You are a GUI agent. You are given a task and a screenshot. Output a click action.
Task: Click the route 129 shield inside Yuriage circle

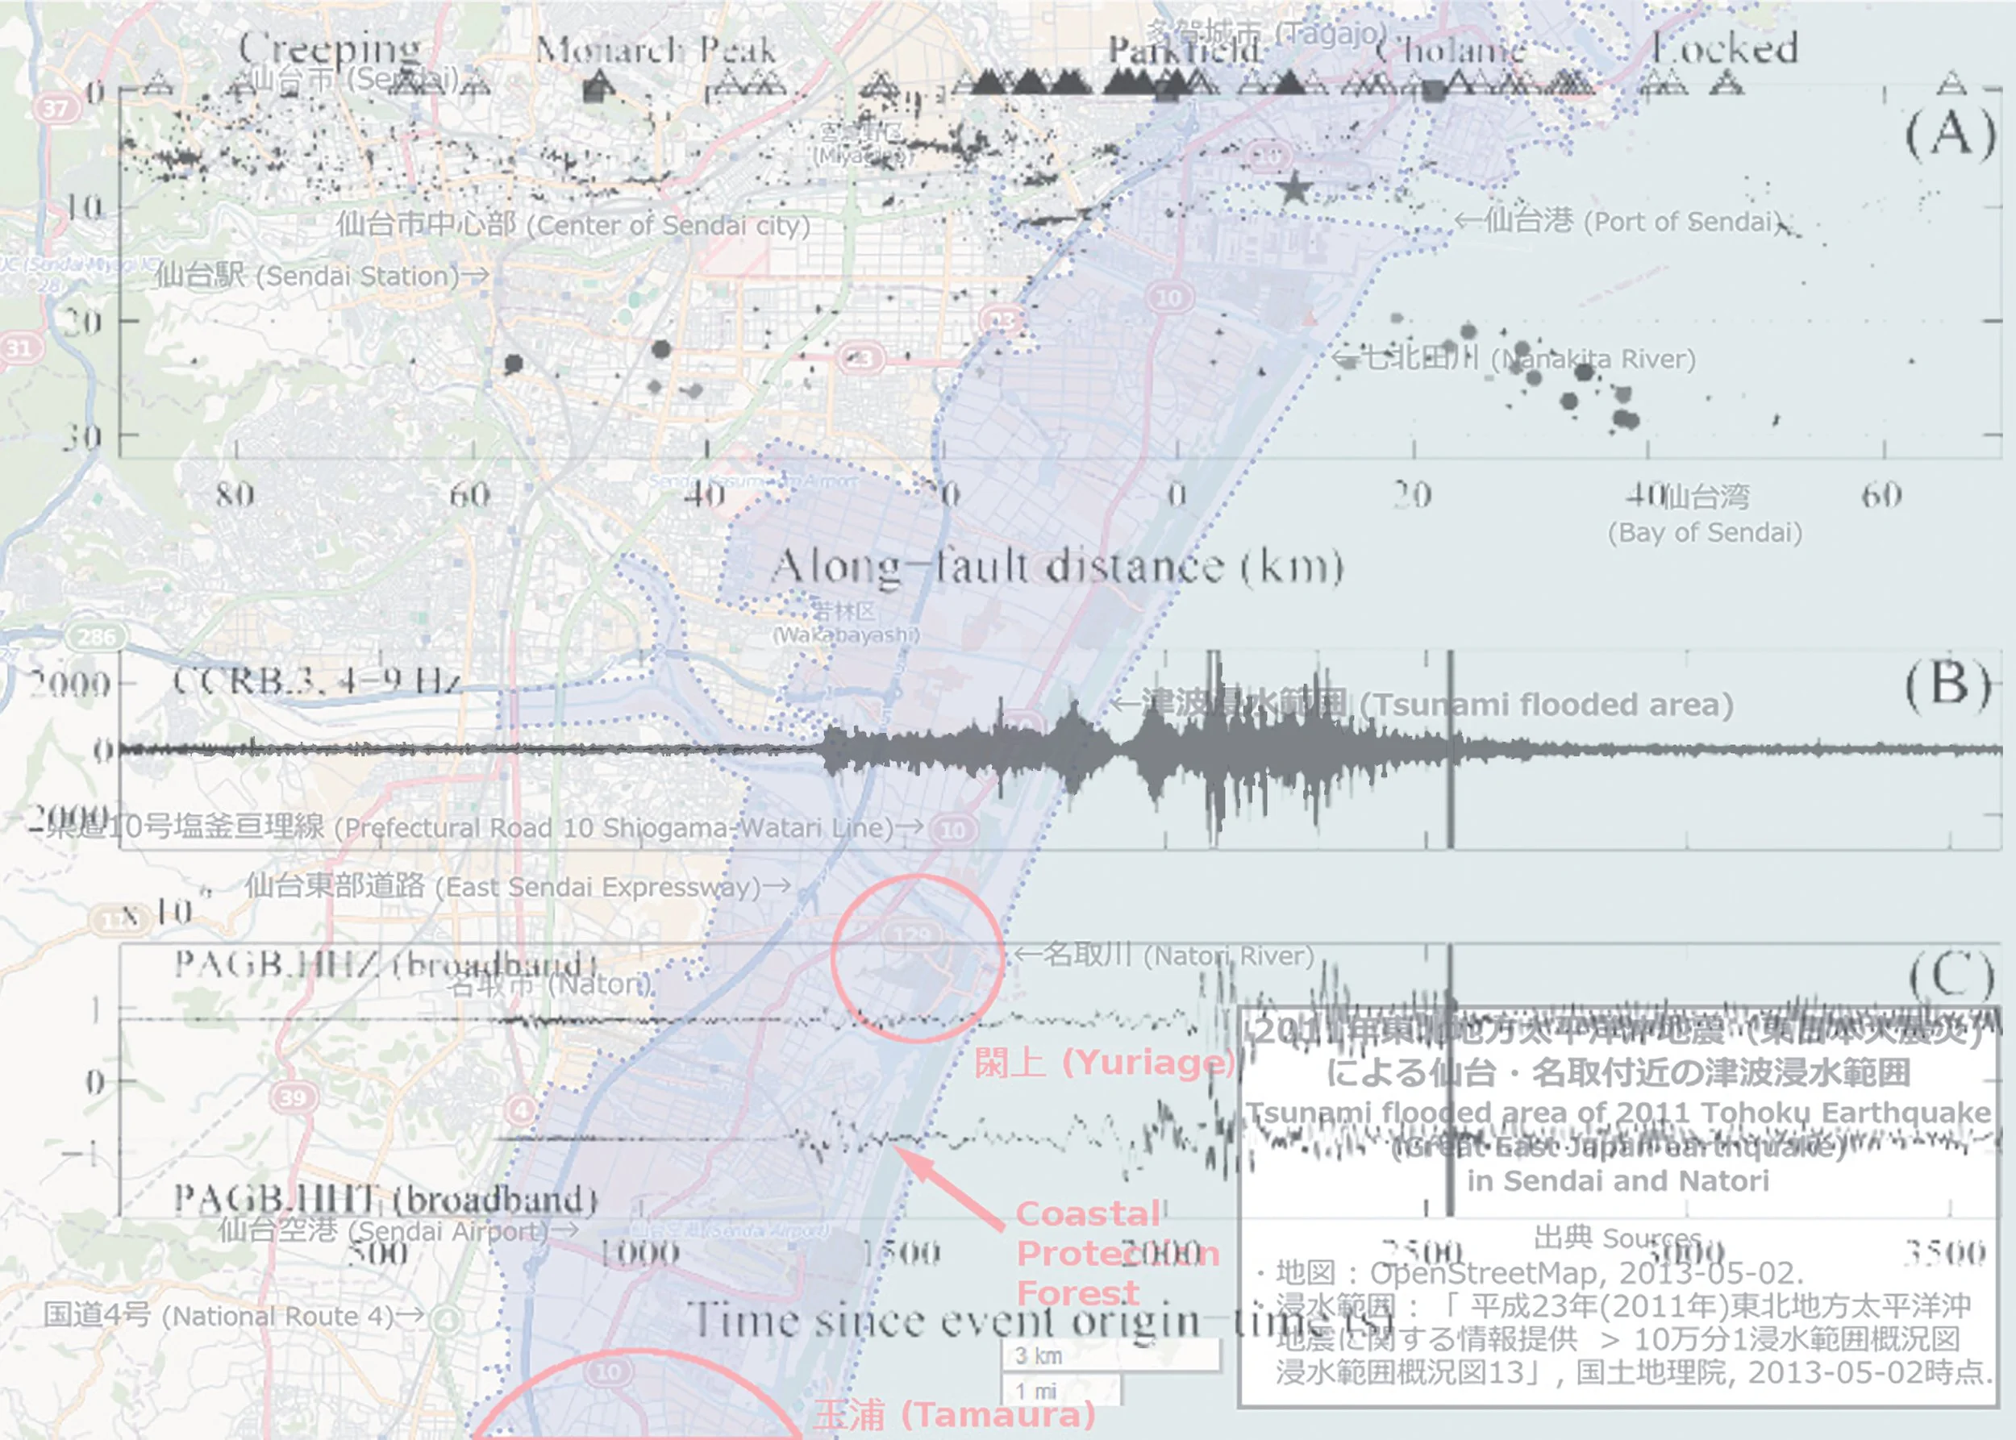coord(911,934)
